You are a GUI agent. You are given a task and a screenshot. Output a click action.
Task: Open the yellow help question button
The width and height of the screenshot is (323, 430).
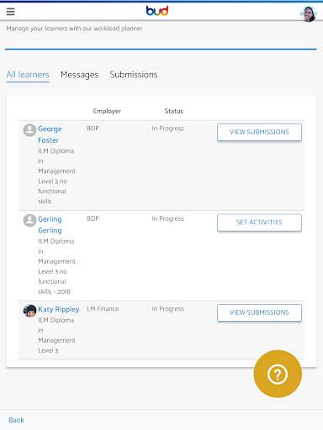pyautogui.click(x=278, y=374)
